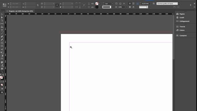The image size is (197, 111).
Task: Select the Pencil tool
Action: (2, 40)
